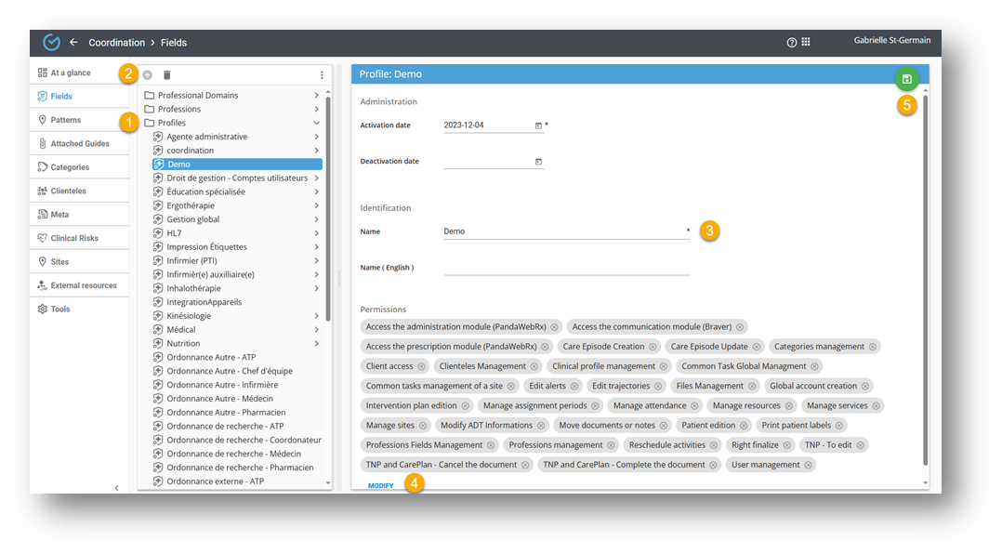
Task: Click the trash delete icon
Action: tap(167, 75)
